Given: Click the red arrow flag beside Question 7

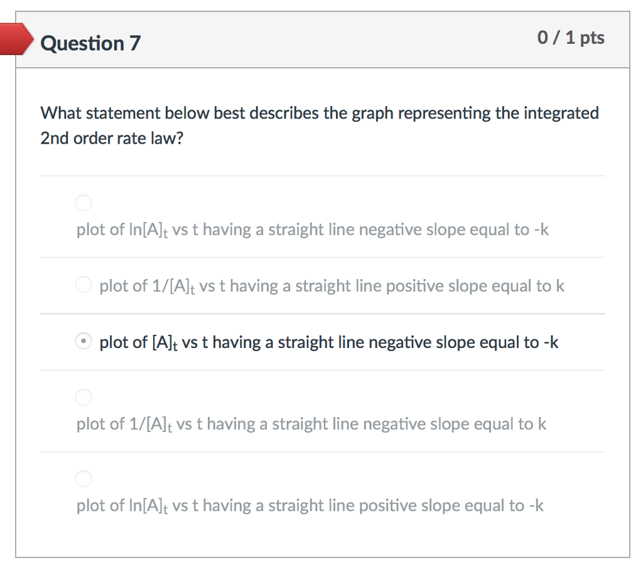Looking at the screenshot, I should point(14,39).
